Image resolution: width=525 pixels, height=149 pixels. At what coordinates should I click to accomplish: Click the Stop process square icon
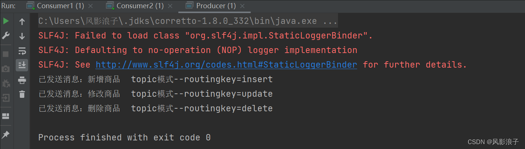[x=6, y=54]
